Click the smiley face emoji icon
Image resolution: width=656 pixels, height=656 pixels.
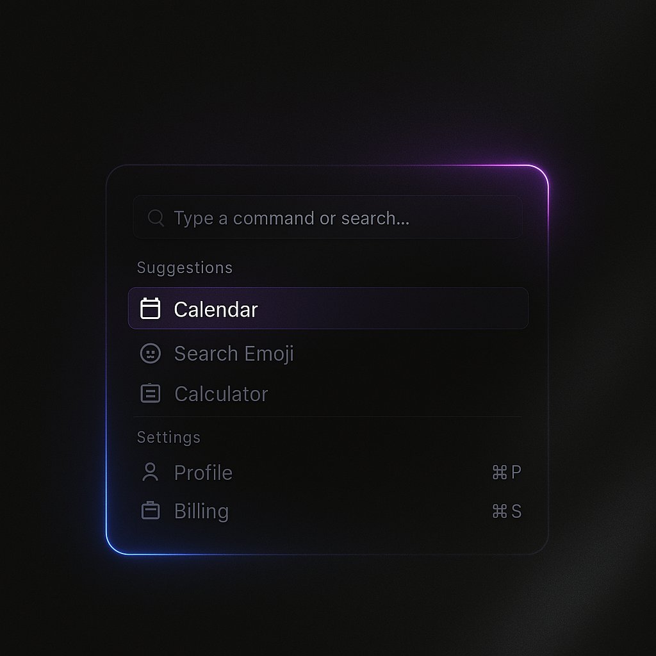[150, 353]
